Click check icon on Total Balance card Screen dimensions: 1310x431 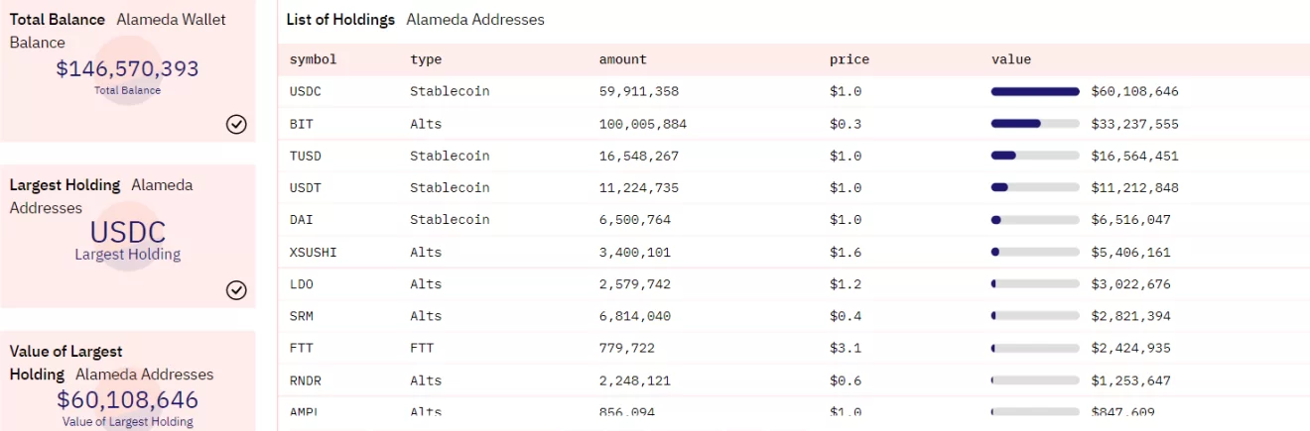[x=236, y=124]
